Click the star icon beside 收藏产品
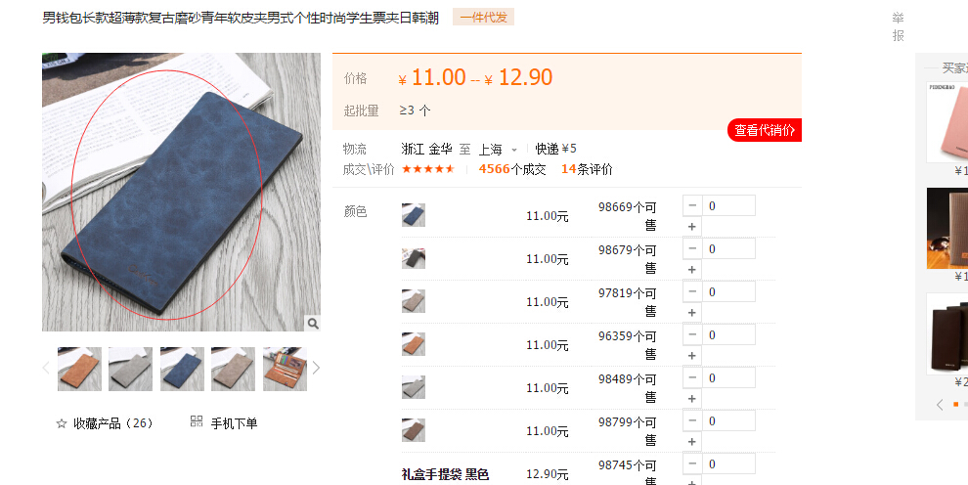 click(x=62, y=423)
